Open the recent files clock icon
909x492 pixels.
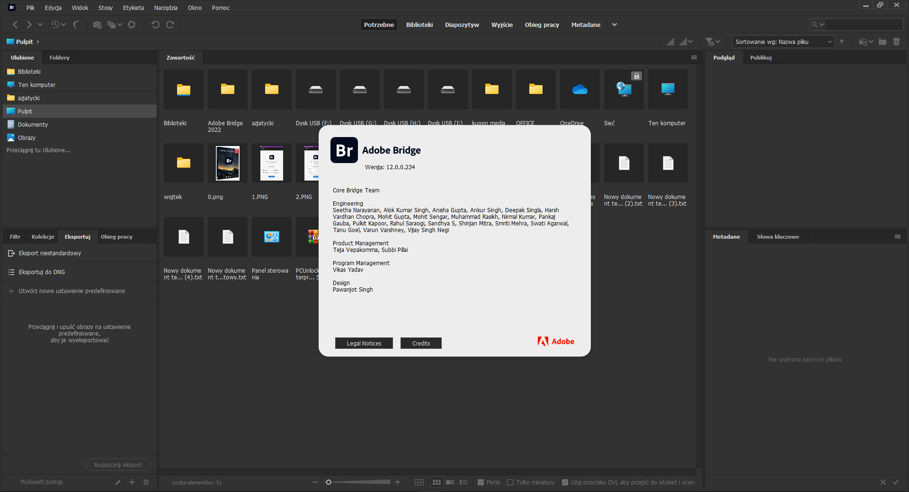tap(55, 25)
